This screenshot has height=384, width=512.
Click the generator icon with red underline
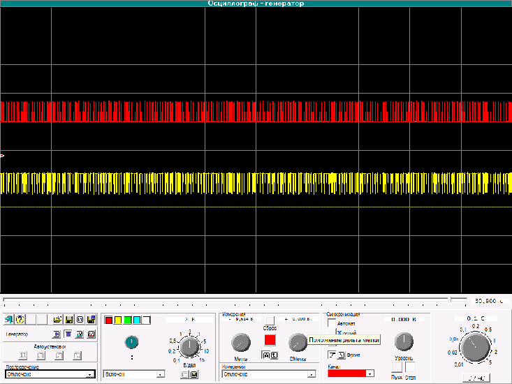(91, 334)
